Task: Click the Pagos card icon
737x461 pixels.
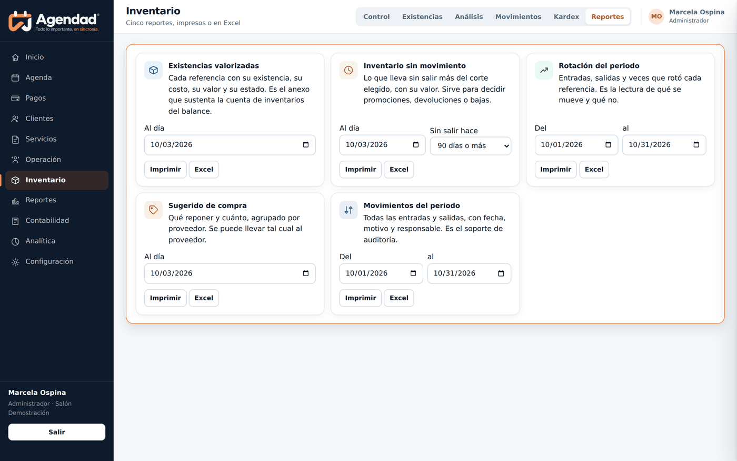Action: point(15,98)
